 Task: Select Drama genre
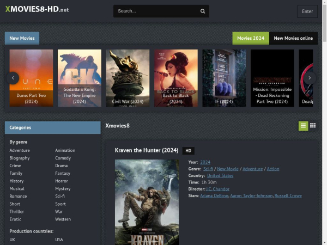[x=61, y=166]
